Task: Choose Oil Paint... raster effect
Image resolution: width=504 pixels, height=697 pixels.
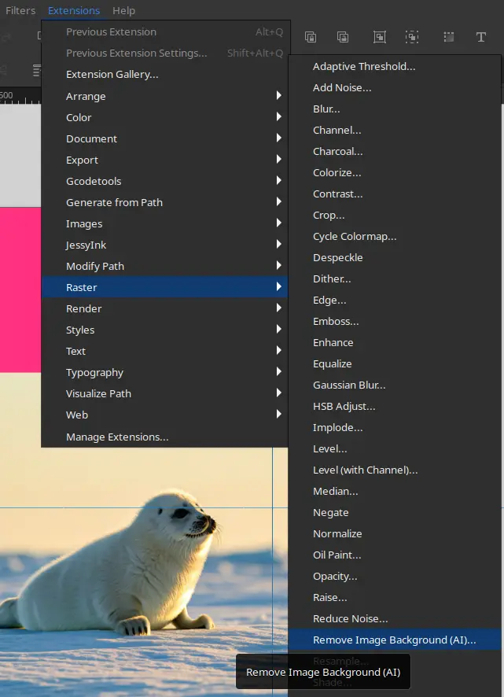Action: pyautogui.click(x=395, y=555)
